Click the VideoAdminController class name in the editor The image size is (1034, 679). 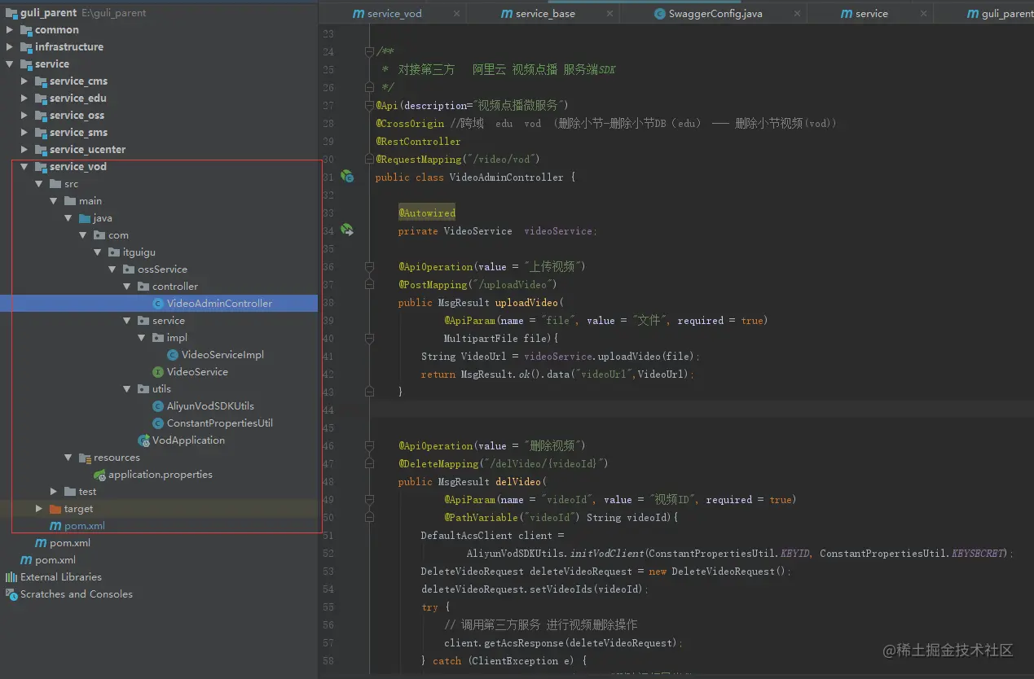[x=506, y=177]
